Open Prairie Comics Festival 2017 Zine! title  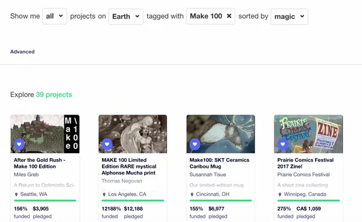tap(305, 163)
